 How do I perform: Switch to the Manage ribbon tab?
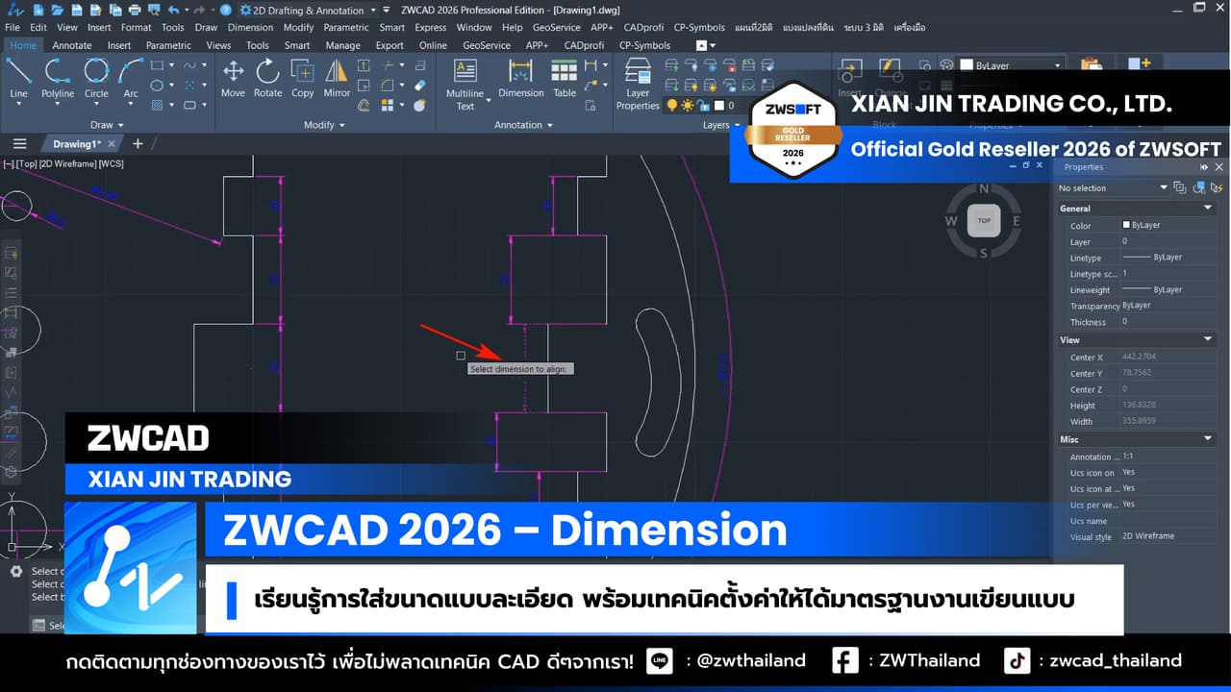(x=342, y=45)
